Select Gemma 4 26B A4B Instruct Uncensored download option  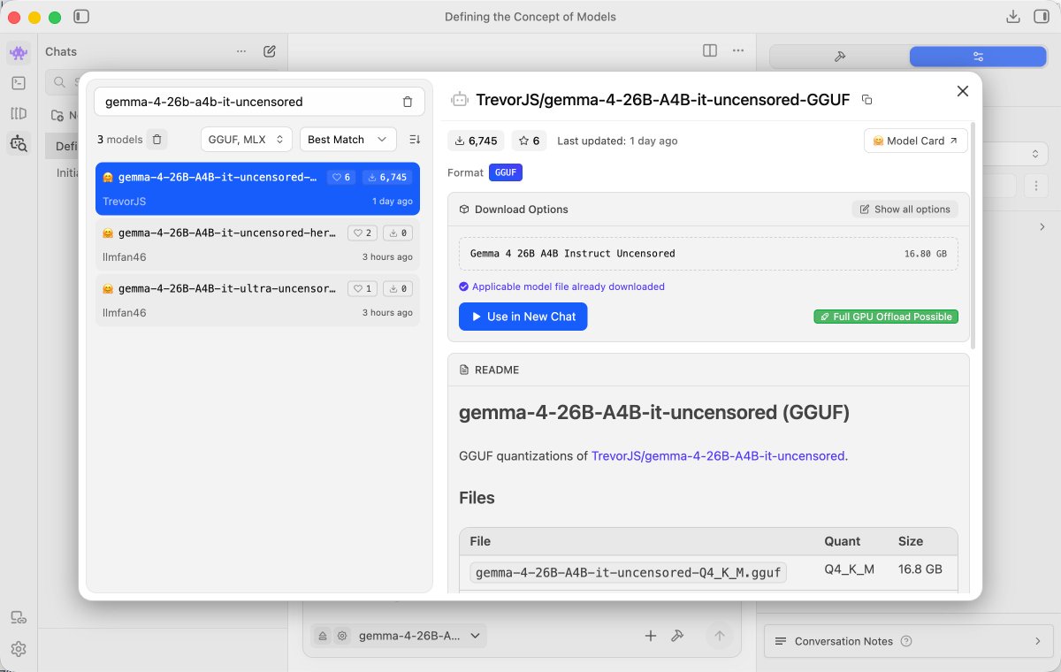point(708,254)
